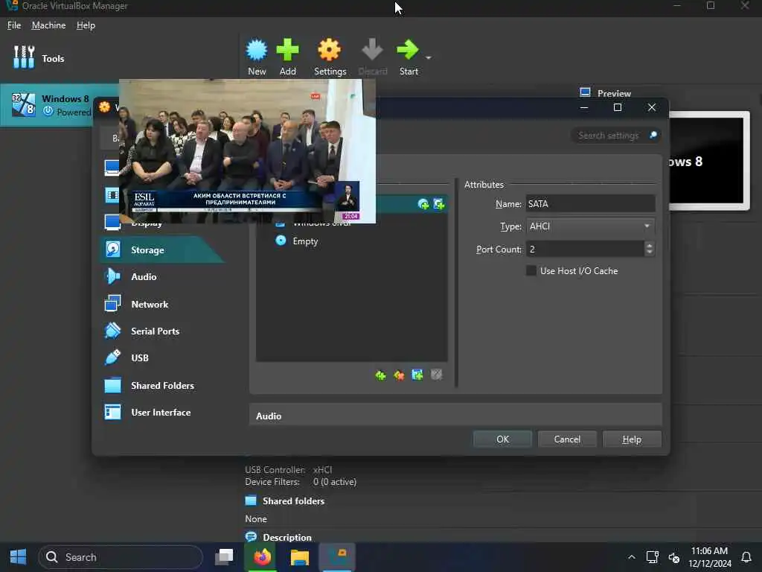The image size is (762, 572).
Task: Open the Shared Folders settings category
Action: (x=162, y=386)
